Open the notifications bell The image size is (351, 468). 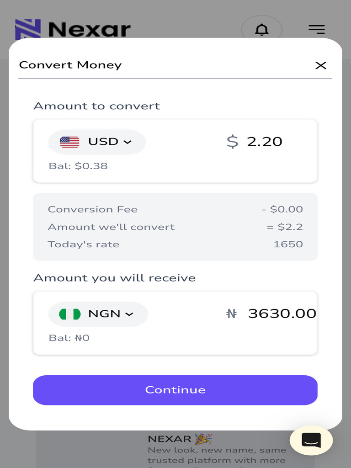[261, 30]
